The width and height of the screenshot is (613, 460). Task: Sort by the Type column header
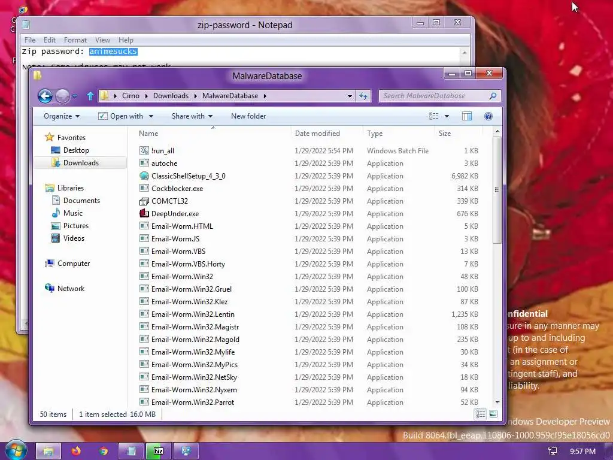375,134
